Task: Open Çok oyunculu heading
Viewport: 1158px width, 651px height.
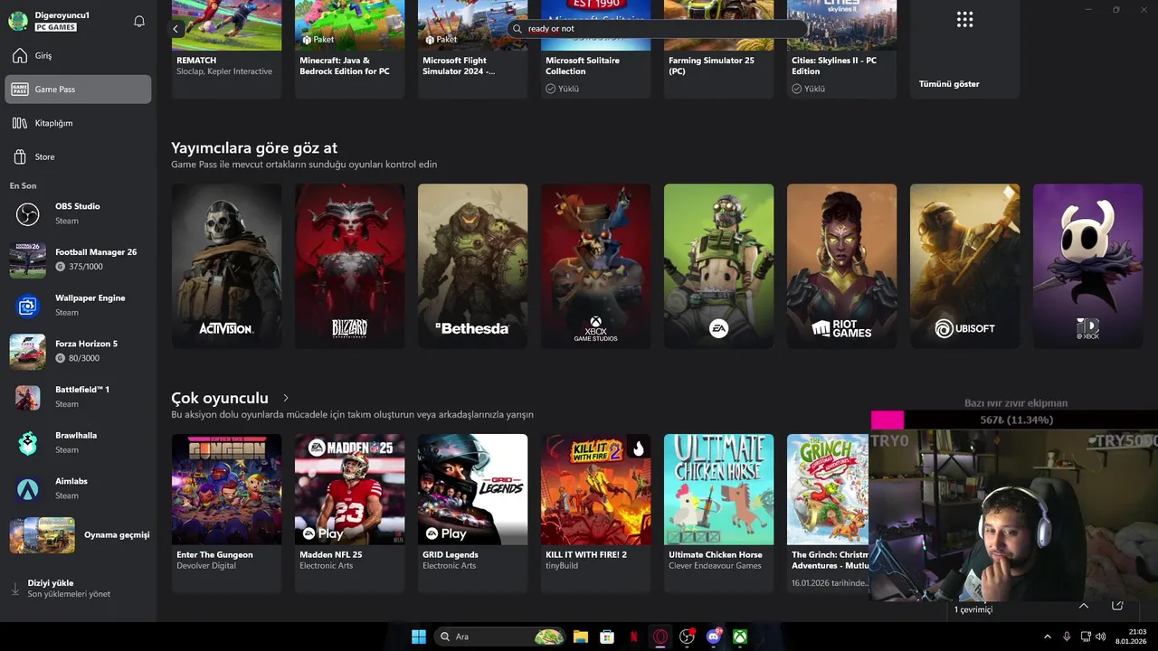Action: click(x=220, y=398)
